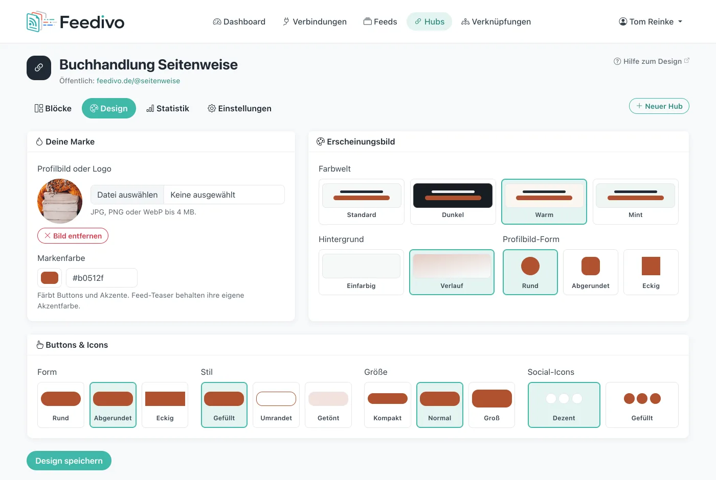This screenshot has width=716, height=480.
Task: Select the Design tab
Action: [x=109, y=108]
